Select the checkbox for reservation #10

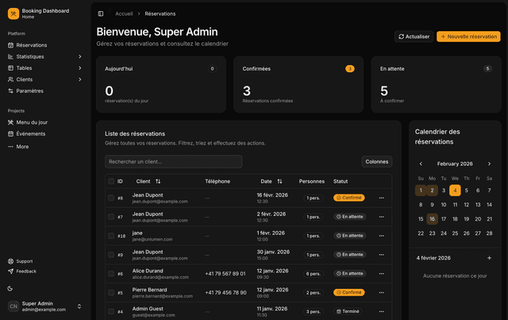pyautogui.click(x=111, y=236)
